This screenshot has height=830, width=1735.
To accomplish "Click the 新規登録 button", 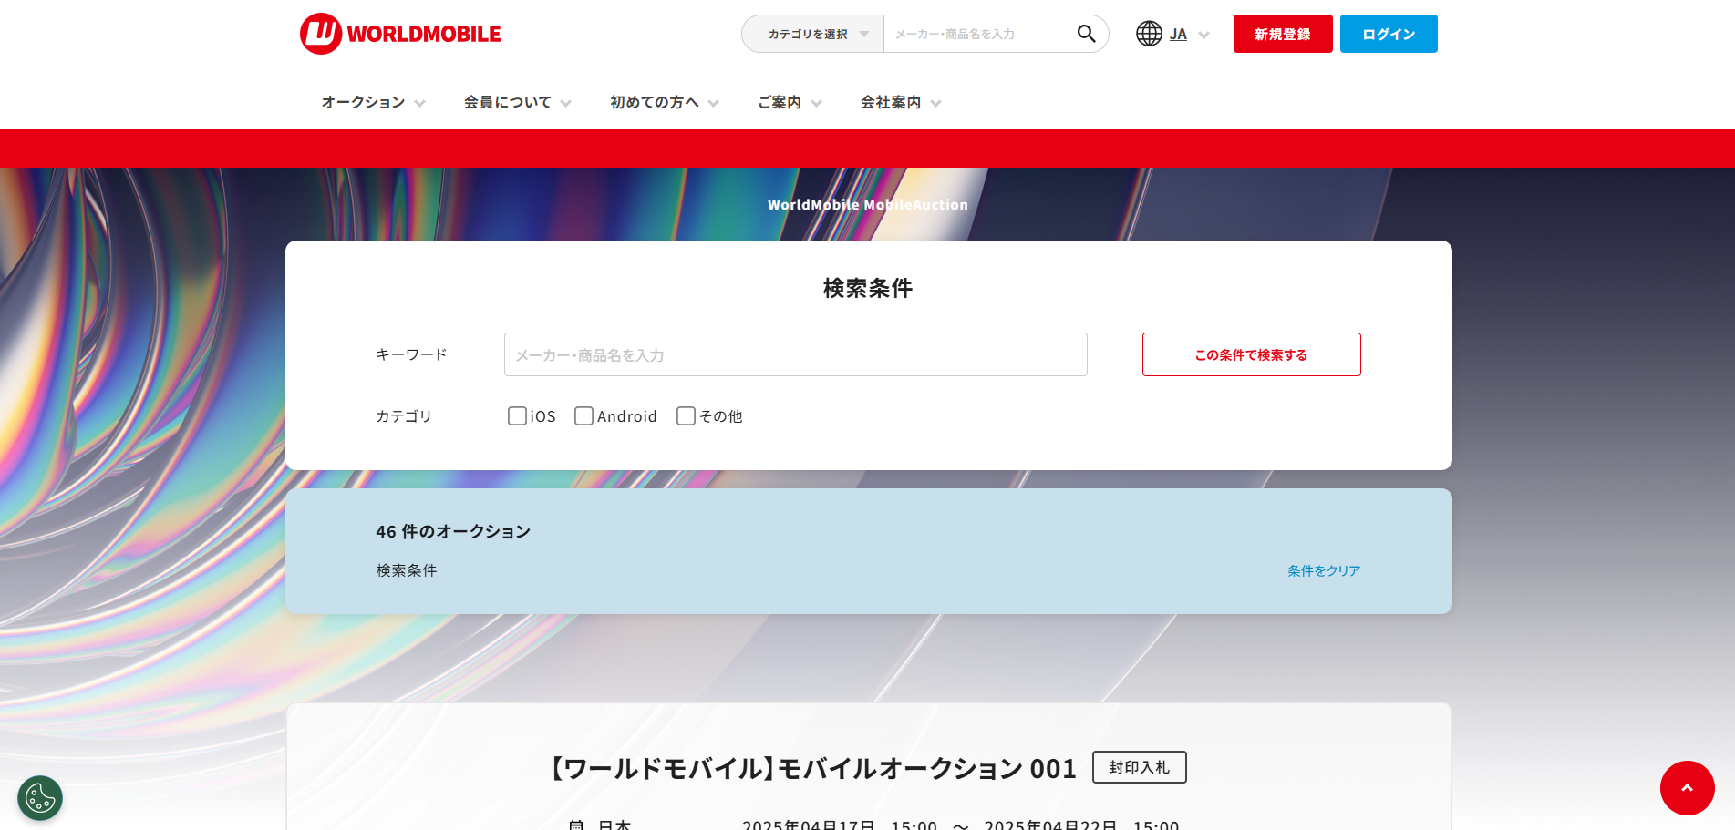I will (1282, 34).
